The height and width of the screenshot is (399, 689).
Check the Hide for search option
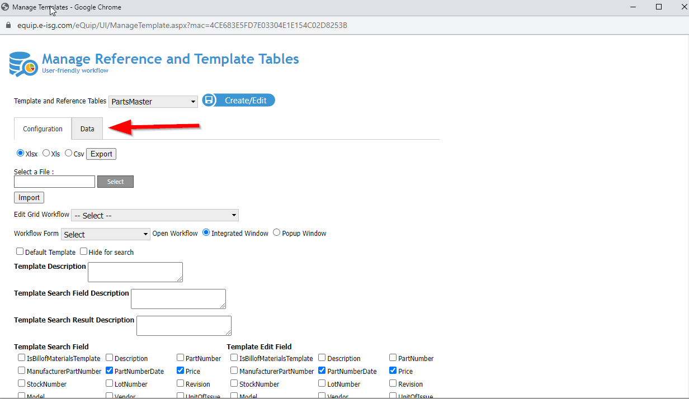83,251
